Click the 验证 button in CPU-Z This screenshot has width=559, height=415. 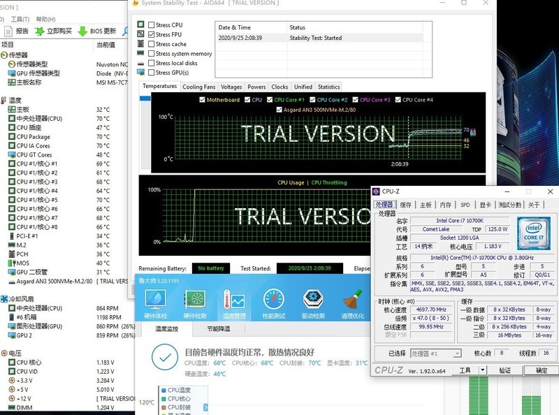tap(504, 370)
